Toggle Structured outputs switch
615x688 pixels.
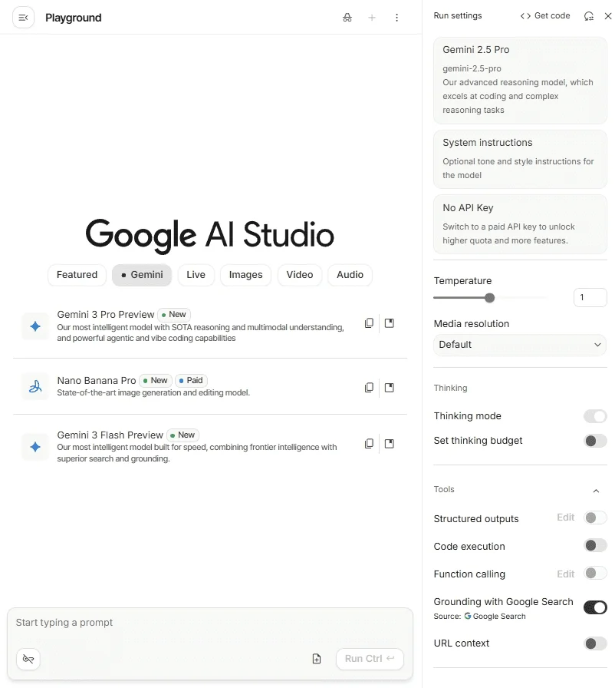coord(595,518)
